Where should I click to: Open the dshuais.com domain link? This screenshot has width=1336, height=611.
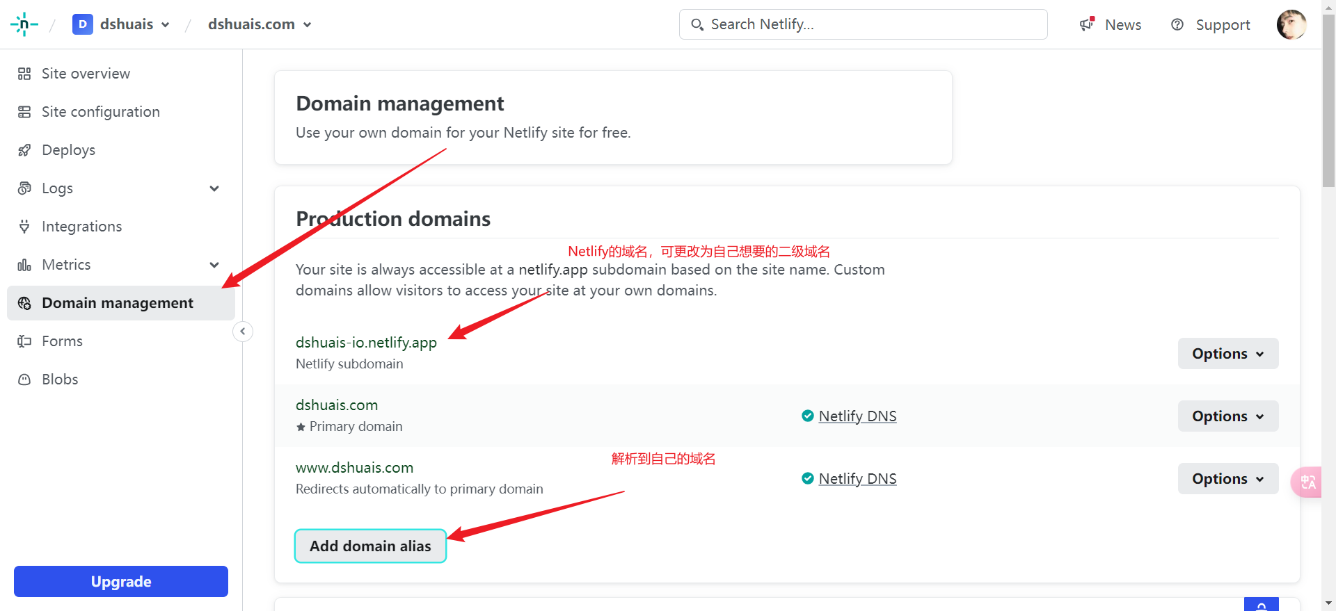337,405
